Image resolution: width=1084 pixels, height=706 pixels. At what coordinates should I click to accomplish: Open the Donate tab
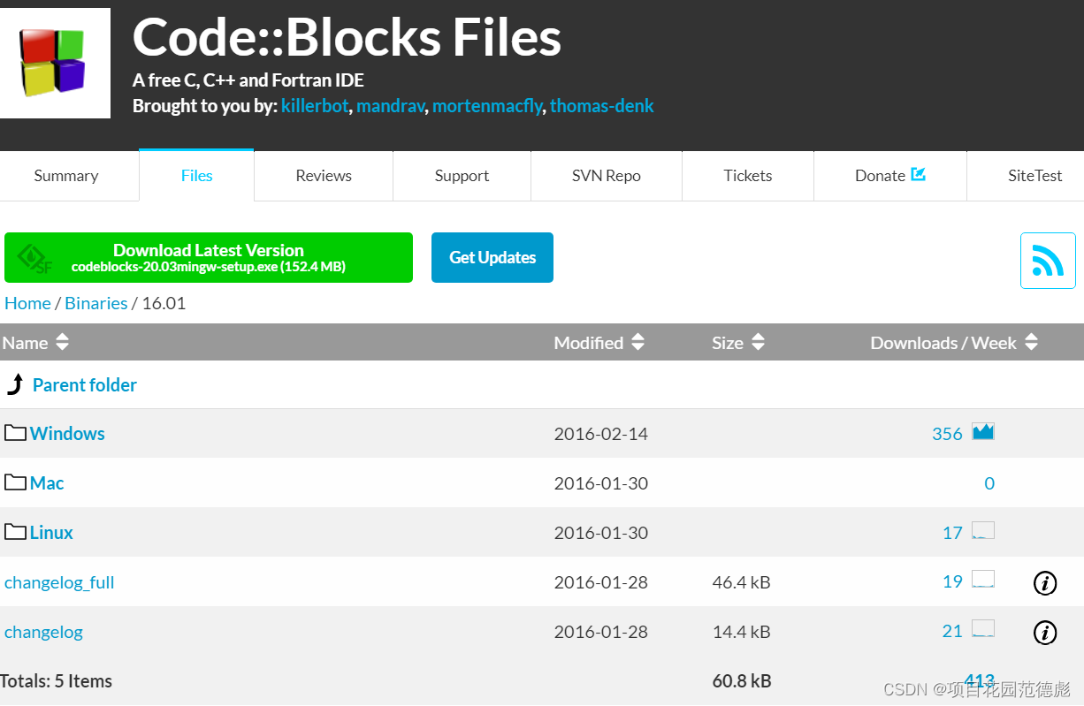(x=890, y=175)
